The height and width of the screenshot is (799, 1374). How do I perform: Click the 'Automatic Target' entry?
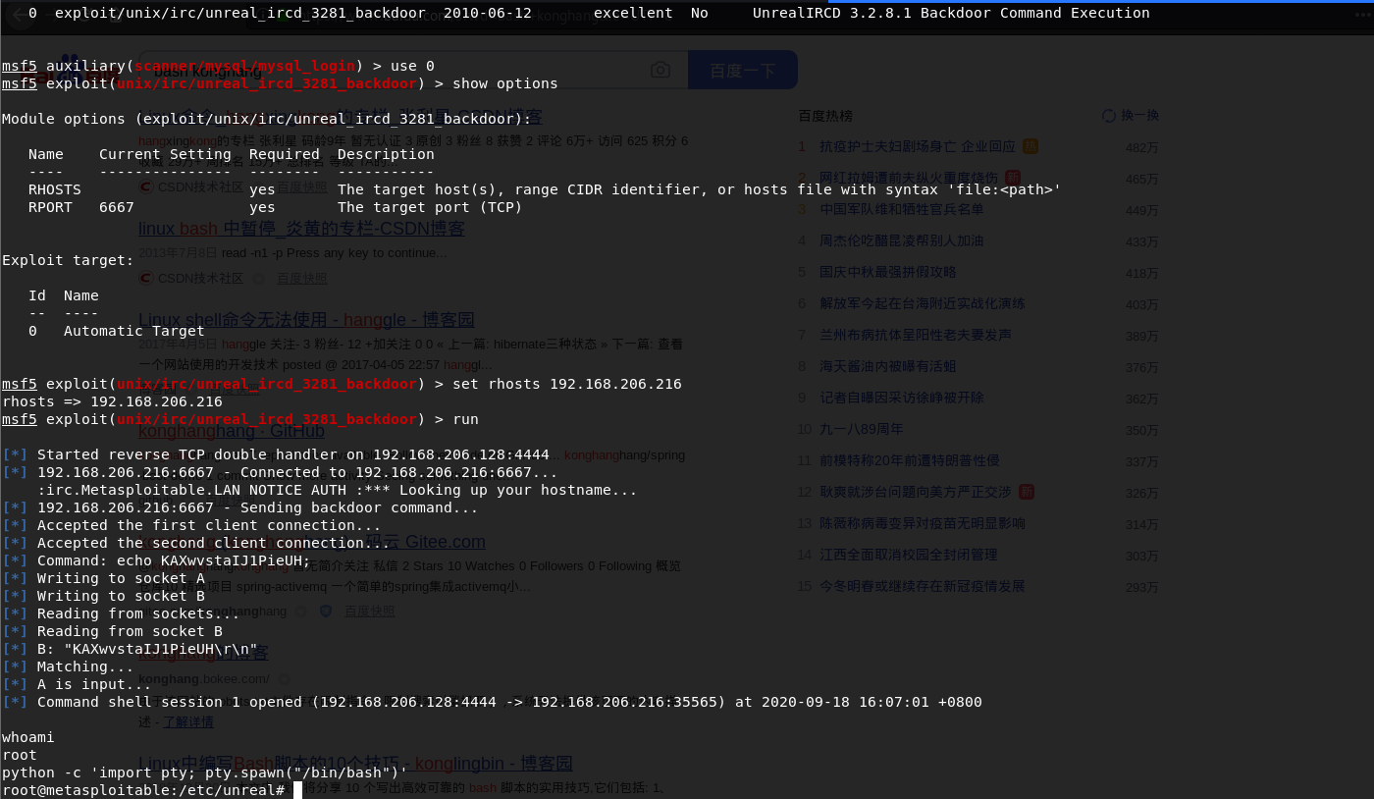pyautogui.click(x=134, y=331)
